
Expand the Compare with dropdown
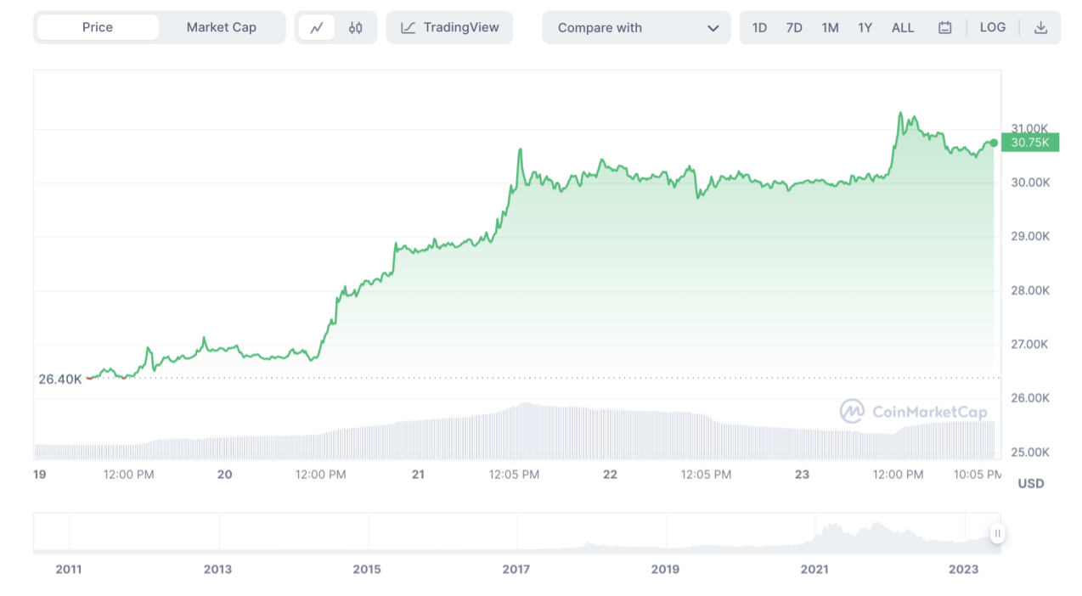636,28
